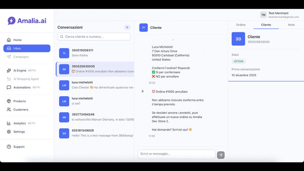Image resolution: width=304 pixels, height=171 pixels.
Task: Open luca michelotti chat 'ci sei?'
Action: click(x=95, y=101)
